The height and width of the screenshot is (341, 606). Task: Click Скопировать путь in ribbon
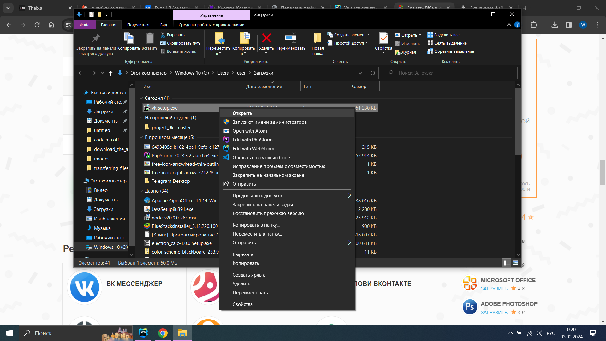click(180, 43)
